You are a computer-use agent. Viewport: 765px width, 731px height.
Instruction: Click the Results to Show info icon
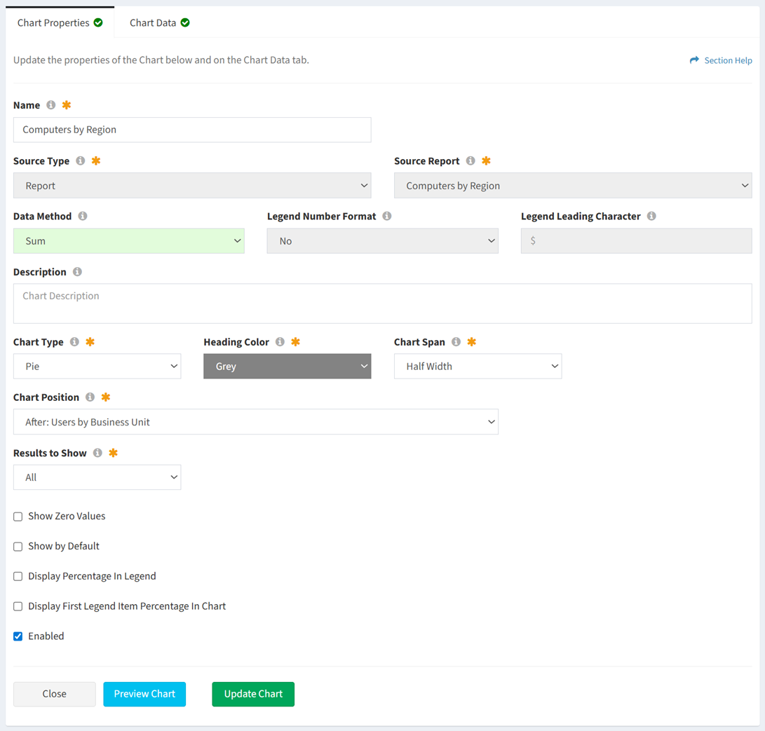[97, 453]
